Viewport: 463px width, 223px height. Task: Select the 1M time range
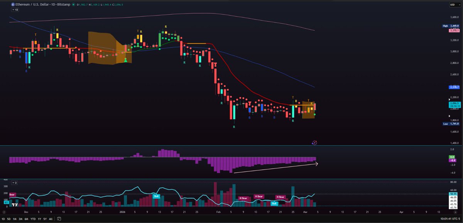(14, 219)
